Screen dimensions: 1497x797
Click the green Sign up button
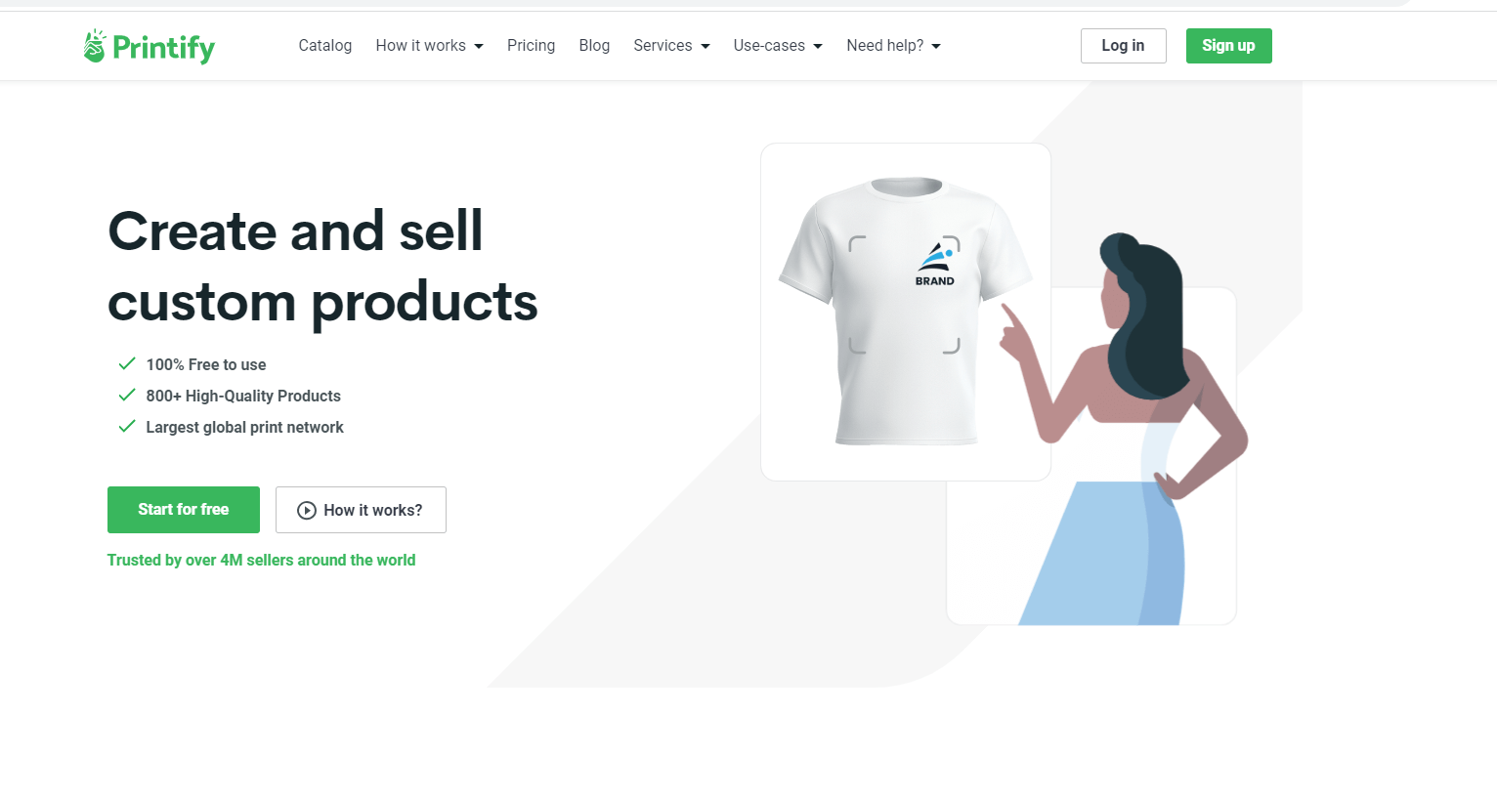(1228, 46)
